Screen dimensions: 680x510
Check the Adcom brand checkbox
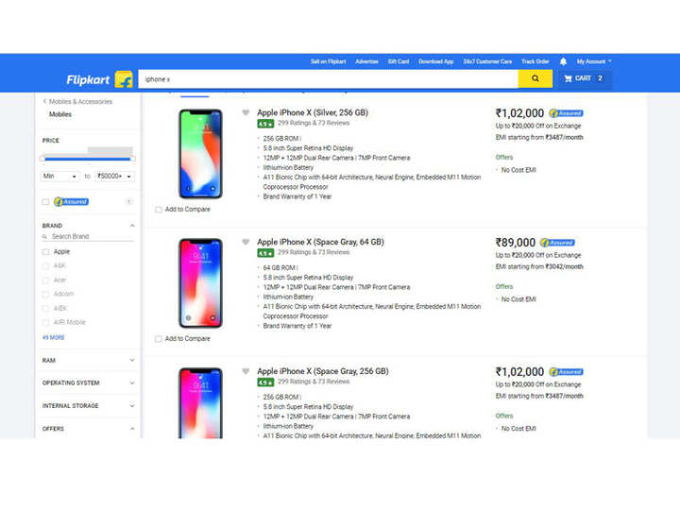(45, 294)
